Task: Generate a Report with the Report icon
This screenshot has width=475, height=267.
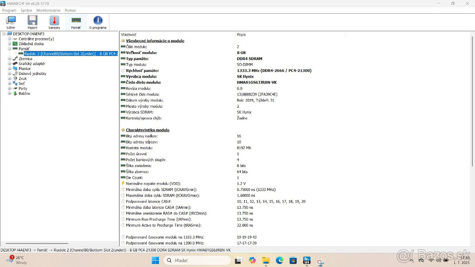Action: tap(32, 22)
